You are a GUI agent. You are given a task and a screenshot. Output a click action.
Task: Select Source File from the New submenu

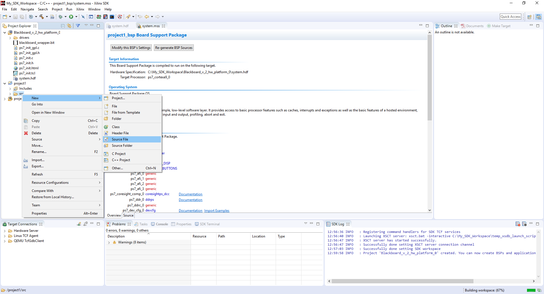(120, 139)
